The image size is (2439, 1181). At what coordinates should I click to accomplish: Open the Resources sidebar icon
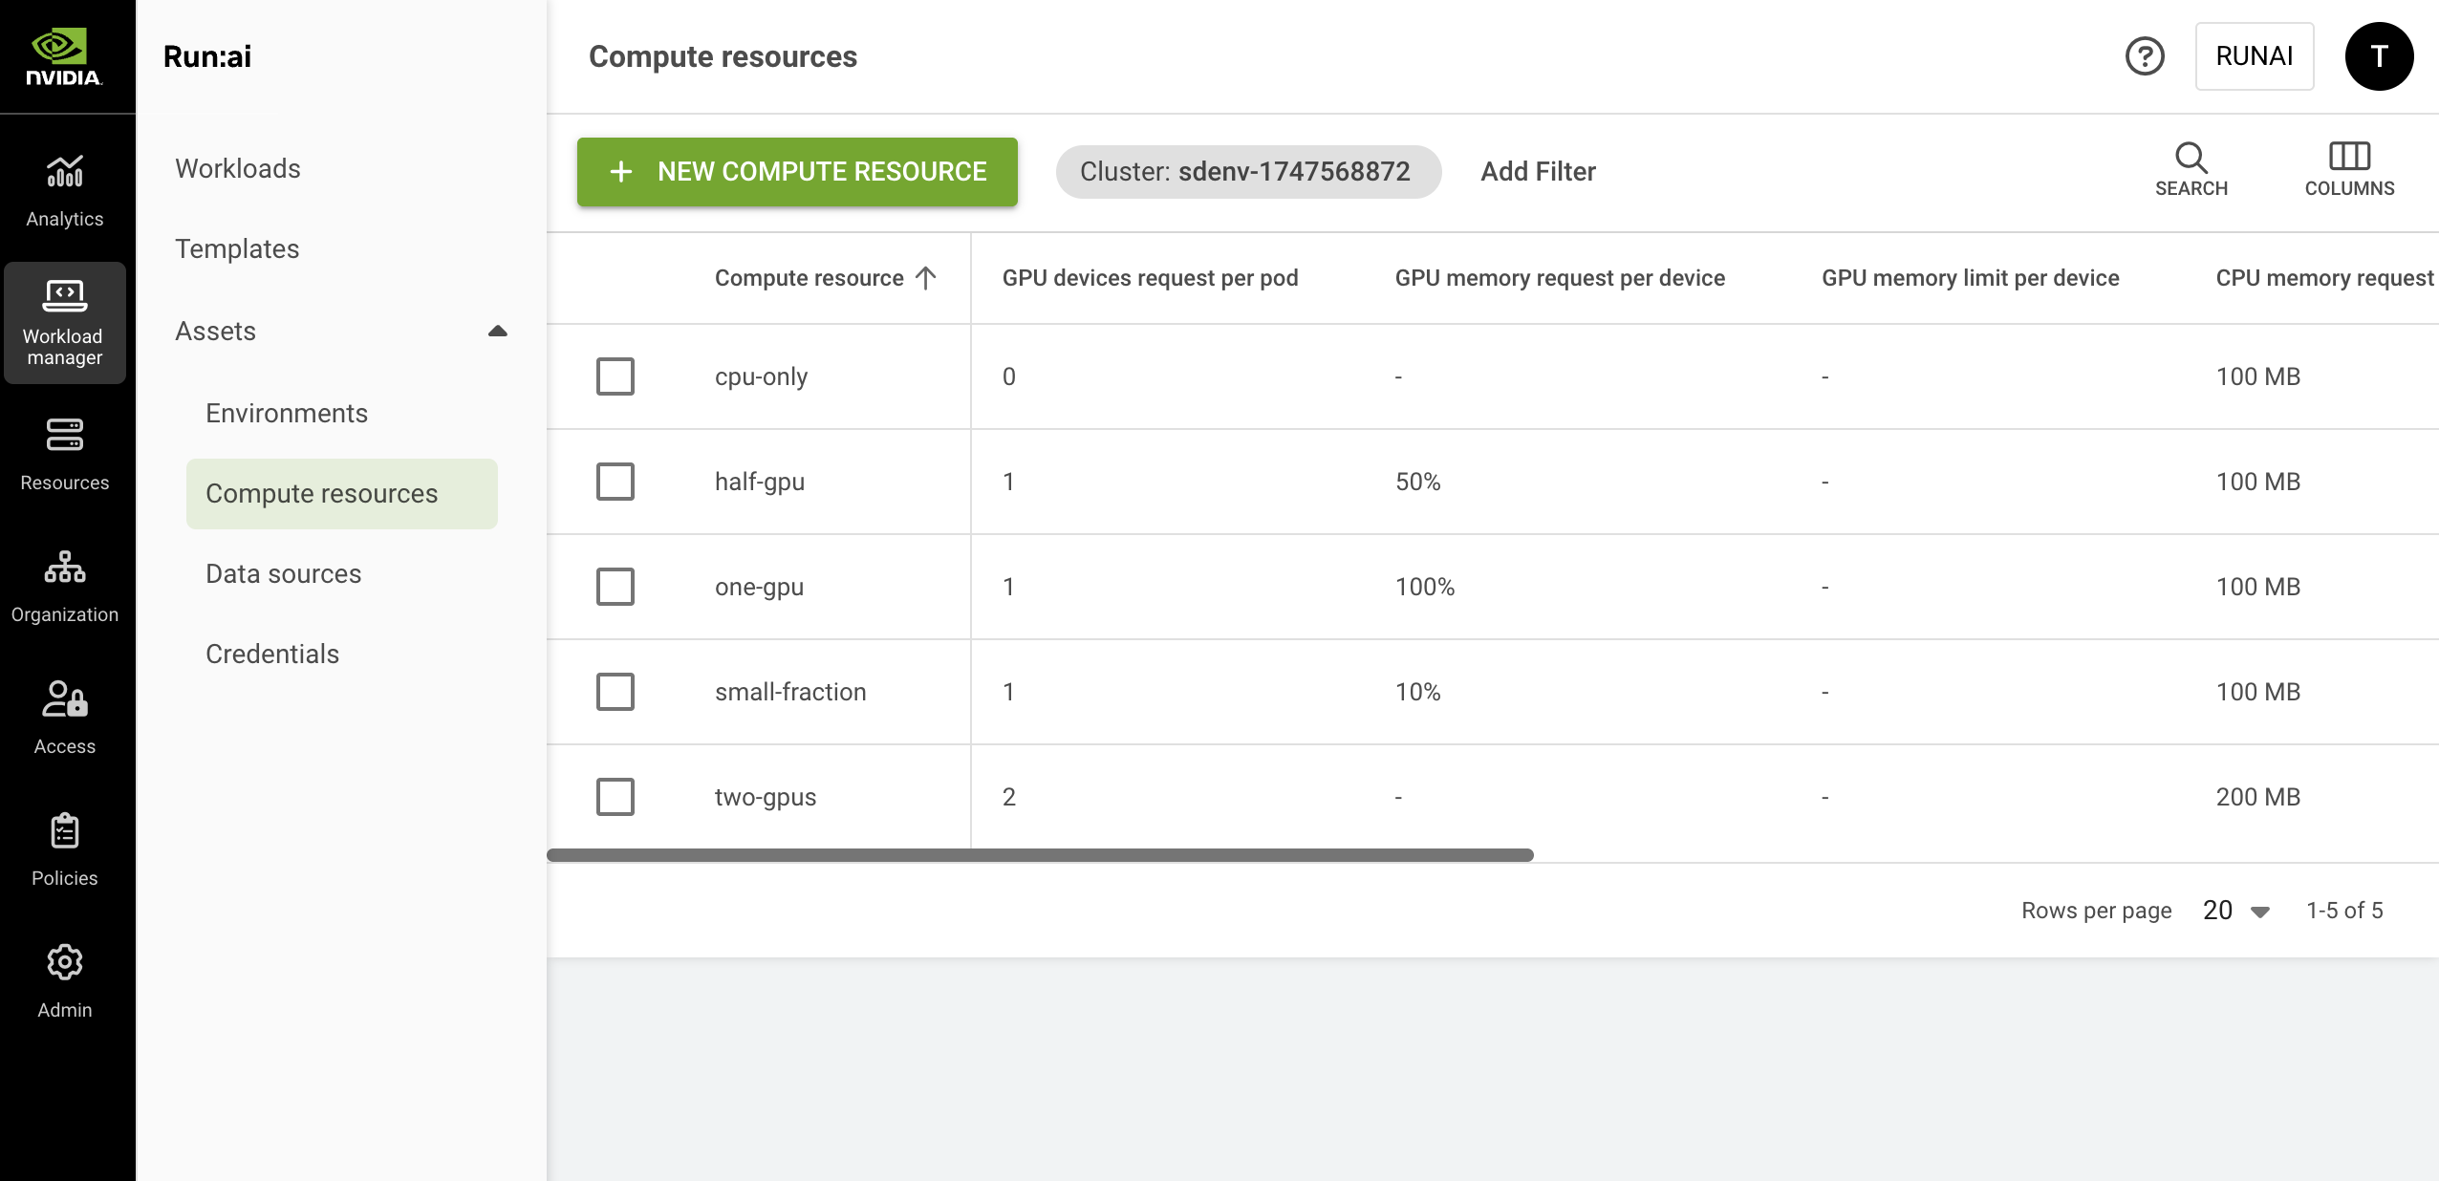coord(64,436)
